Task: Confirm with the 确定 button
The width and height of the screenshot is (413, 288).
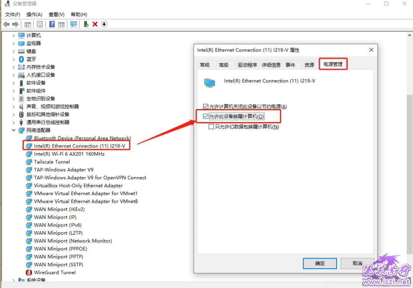Action: (x=320, y=263)
